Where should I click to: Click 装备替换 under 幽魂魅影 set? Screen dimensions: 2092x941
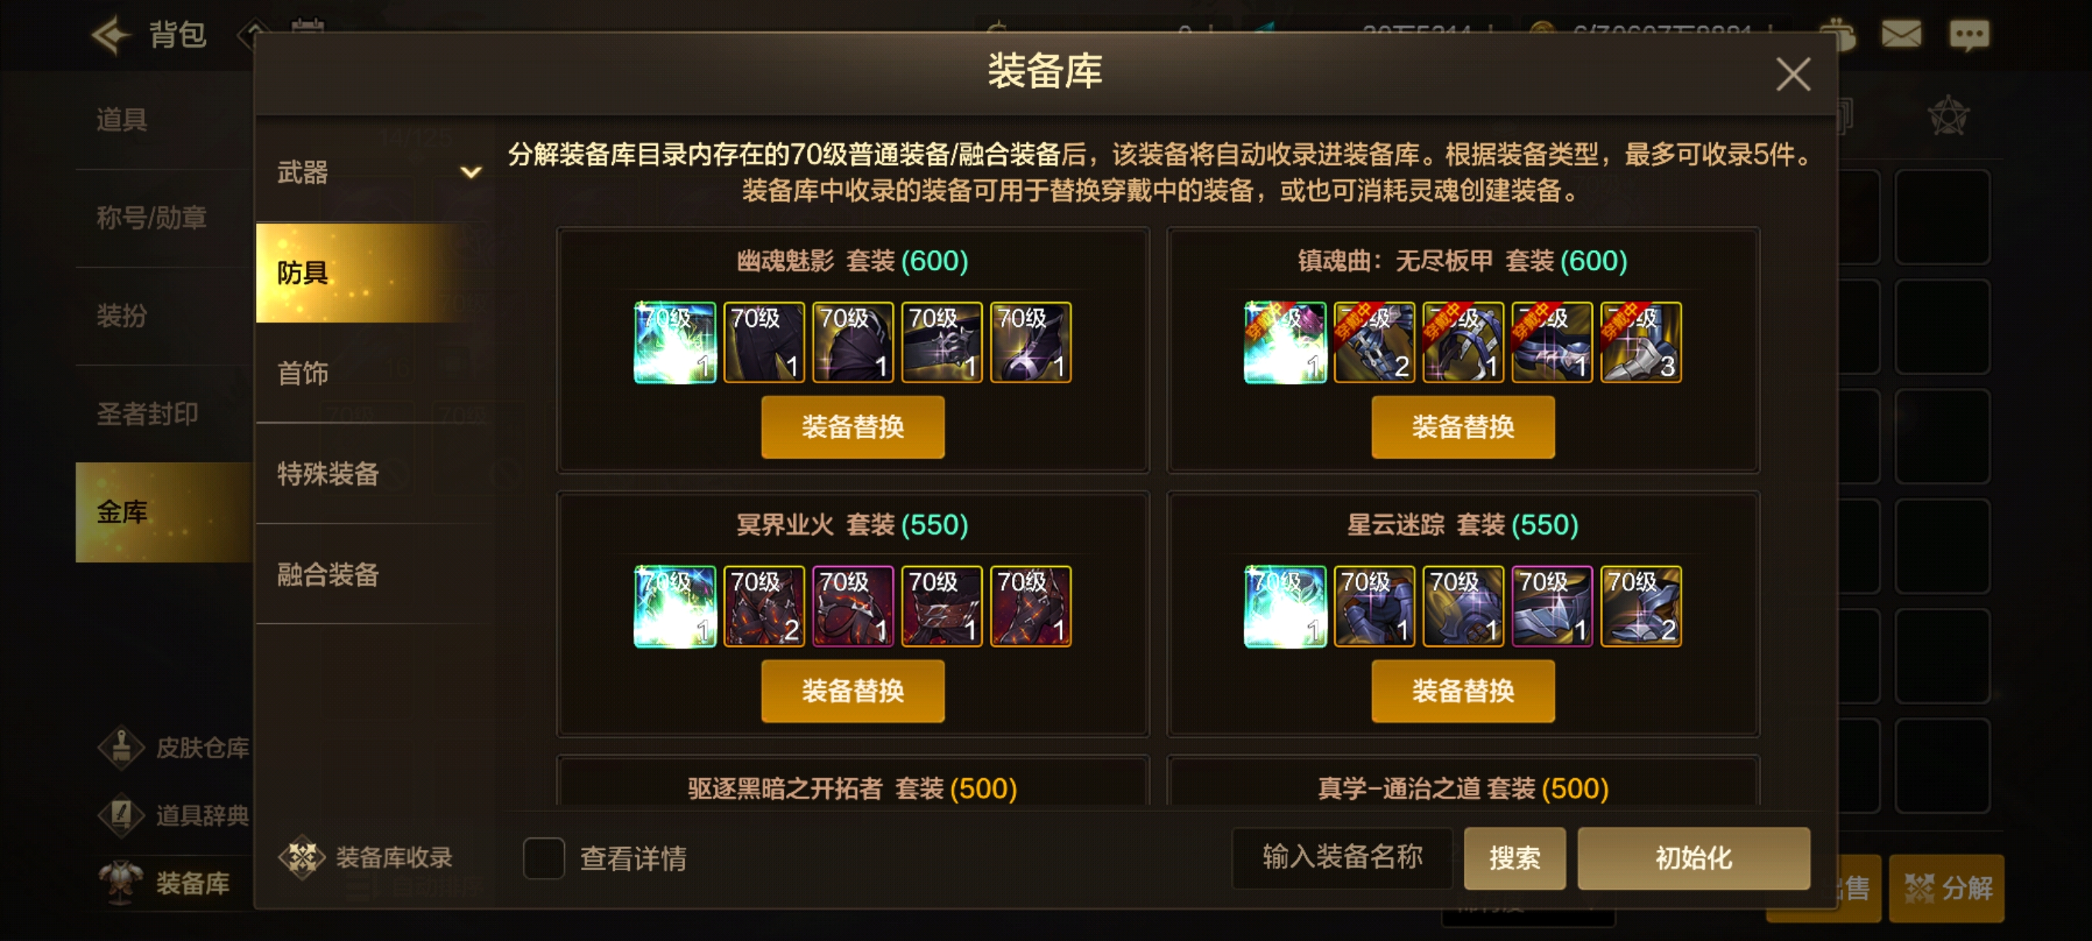pyautogui.click(x=852, y=427)
